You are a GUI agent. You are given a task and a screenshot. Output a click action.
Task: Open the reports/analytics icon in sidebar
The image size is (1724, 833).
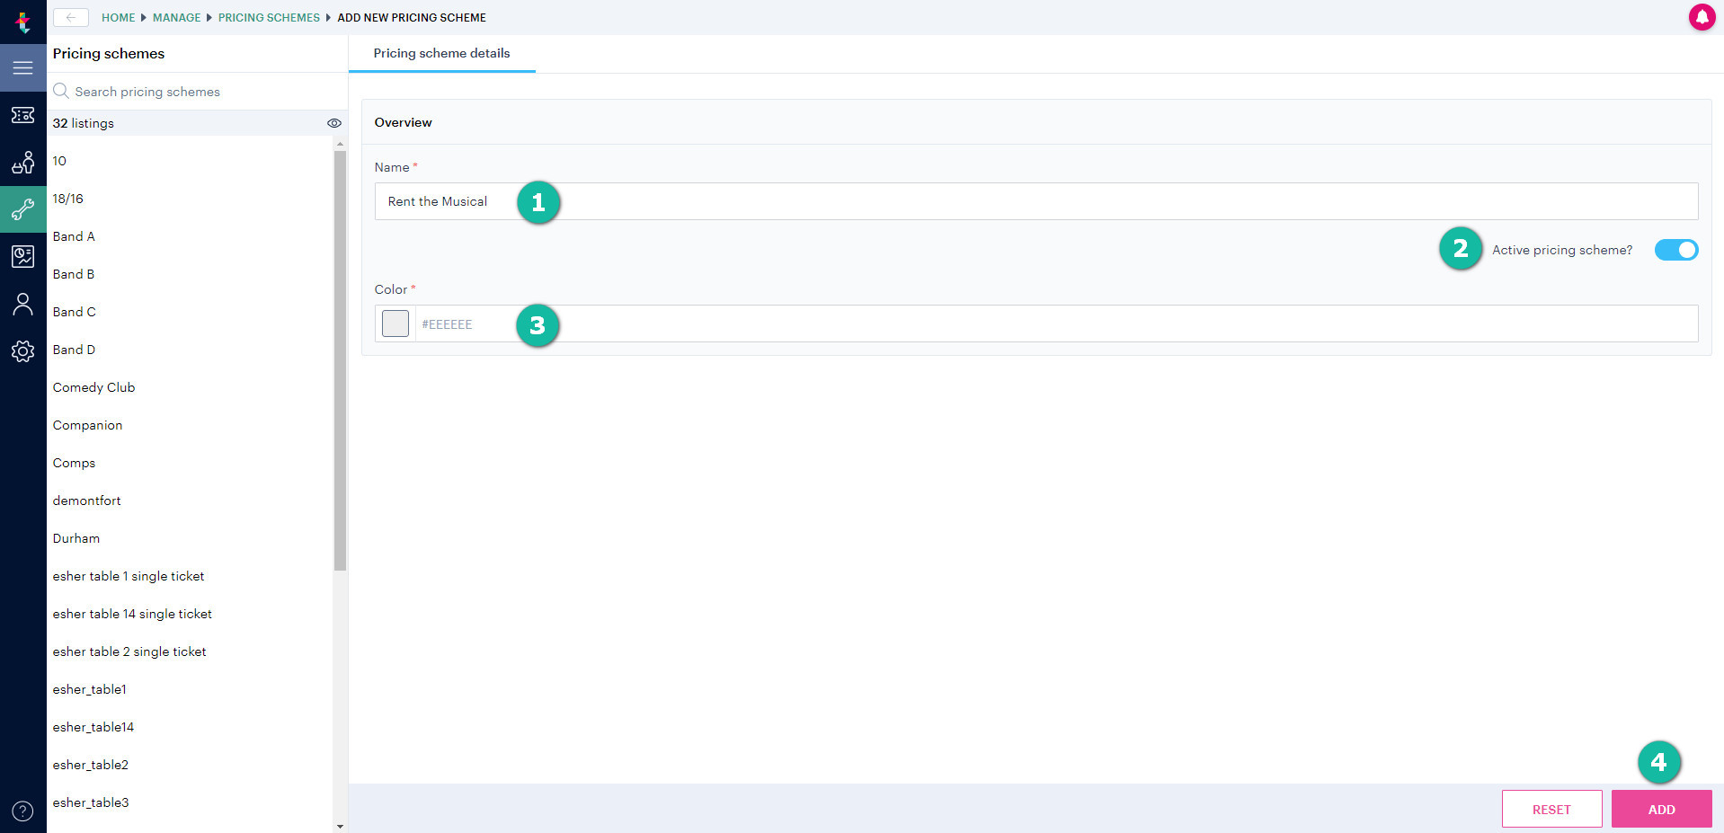point(23,256)
